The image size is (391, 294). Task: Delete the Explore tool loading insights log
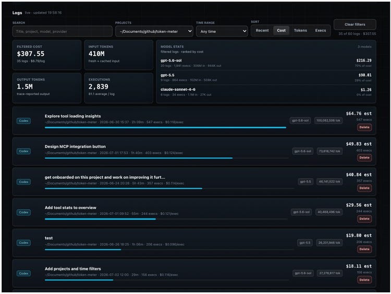point(364,127)
